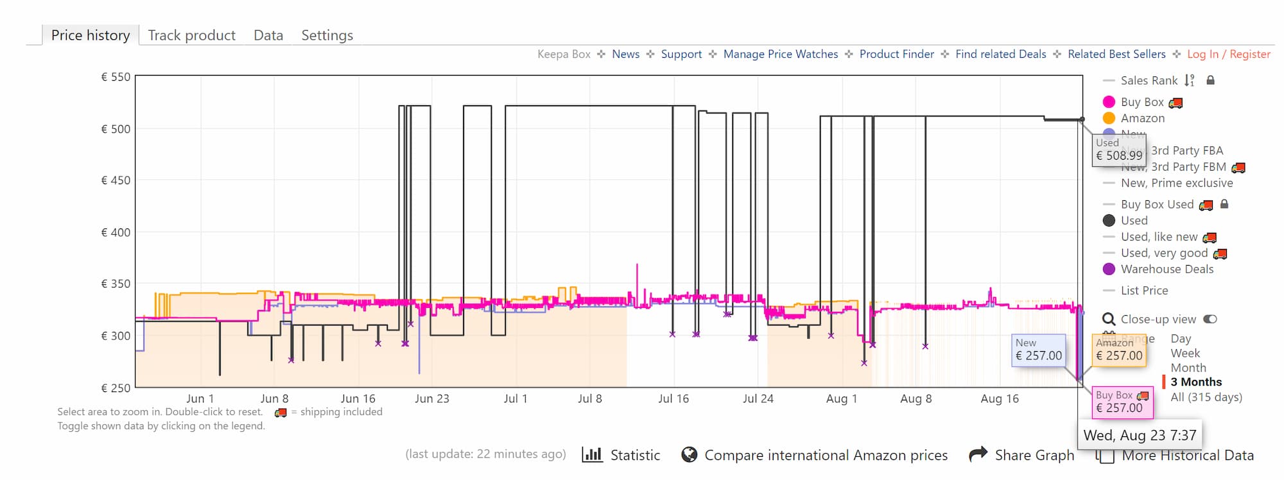1284x480 pixels.
Task: Check the More Historical Data checkbox
Action: 1104,456
